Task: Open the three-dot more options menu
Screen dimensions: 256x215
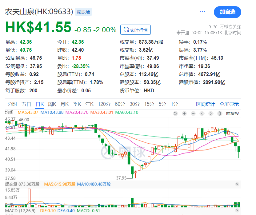Action: point(202,11)
